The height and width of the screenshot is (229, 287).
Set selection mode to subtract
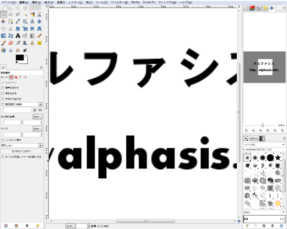[x=21, y=77]
